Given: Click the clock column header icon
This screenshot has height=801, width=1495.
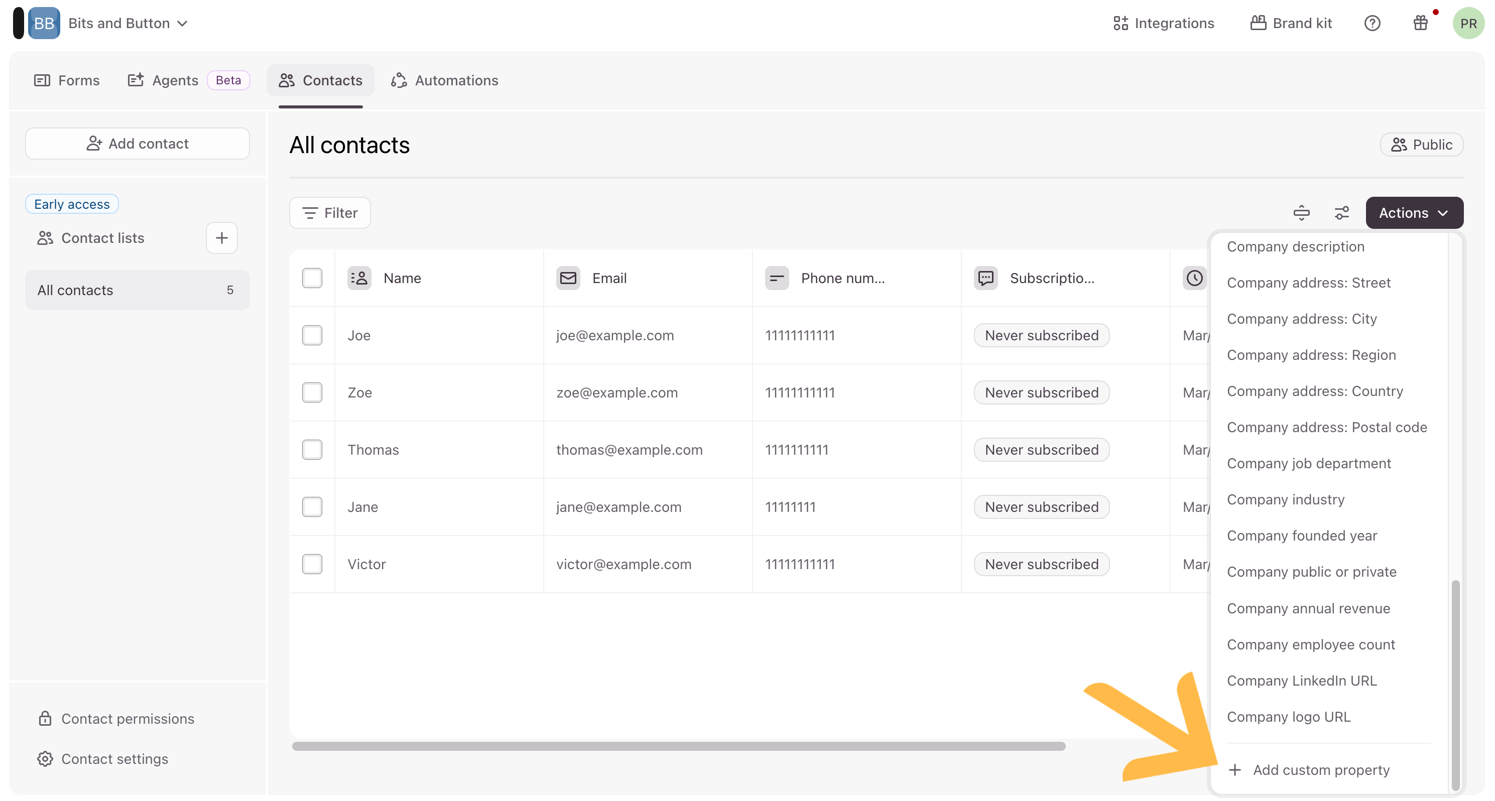Looking at the screenshot, I should (x=1194, y=278).
